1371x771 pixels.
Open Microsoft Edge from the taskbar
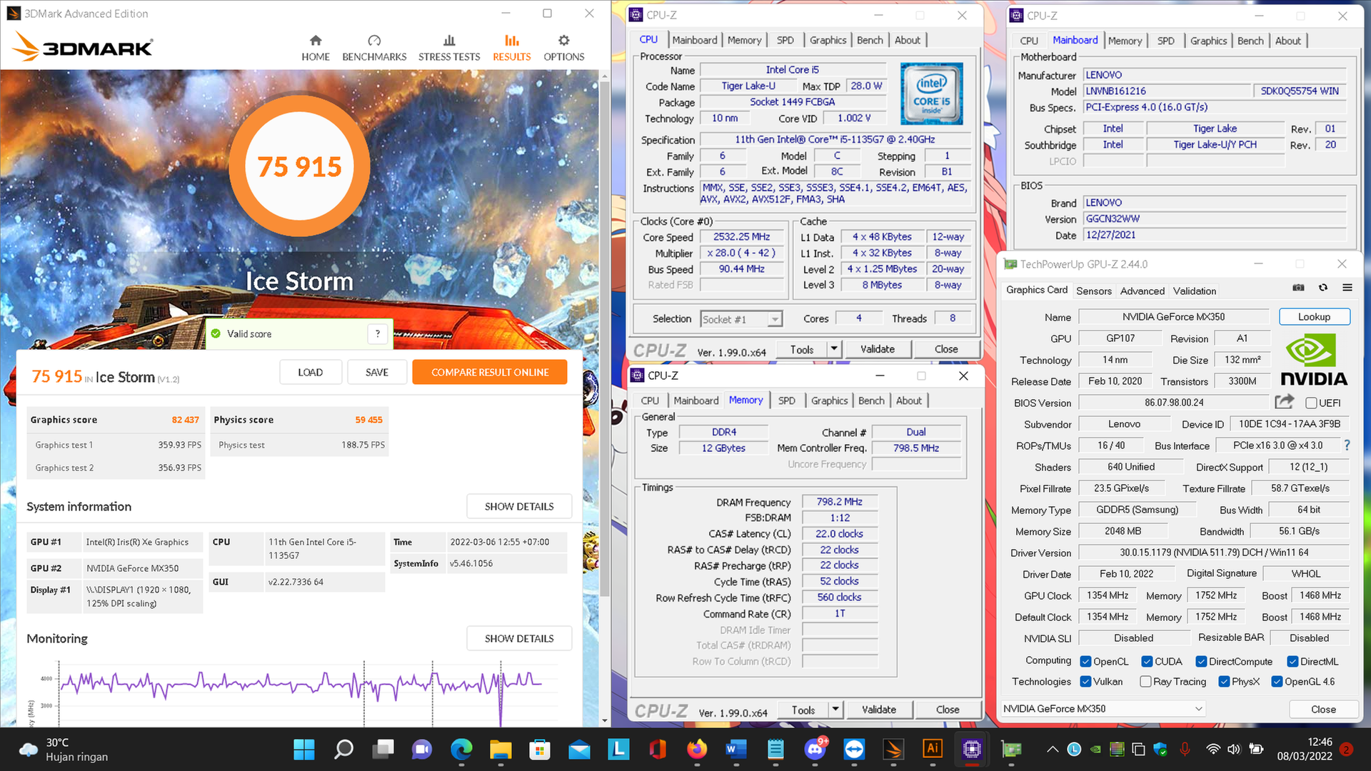point(461,749)
